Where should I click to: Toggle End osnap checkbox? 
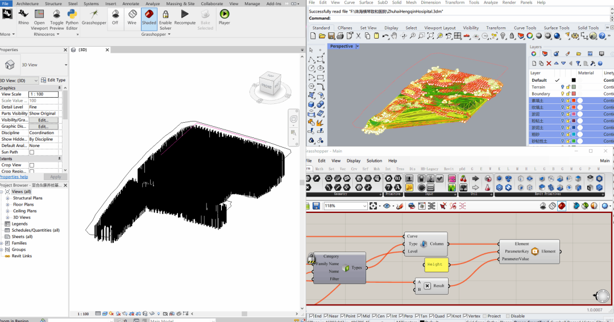pos(311,316)
